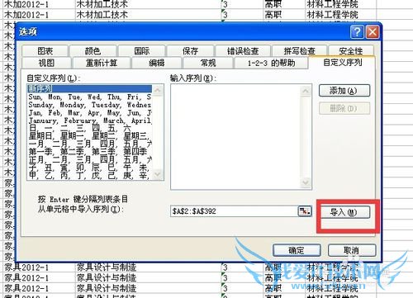The height and width of the screenshot is (298, 413).
Task: Click up arrow of custom list scrollbar
Action: [158, 90]
